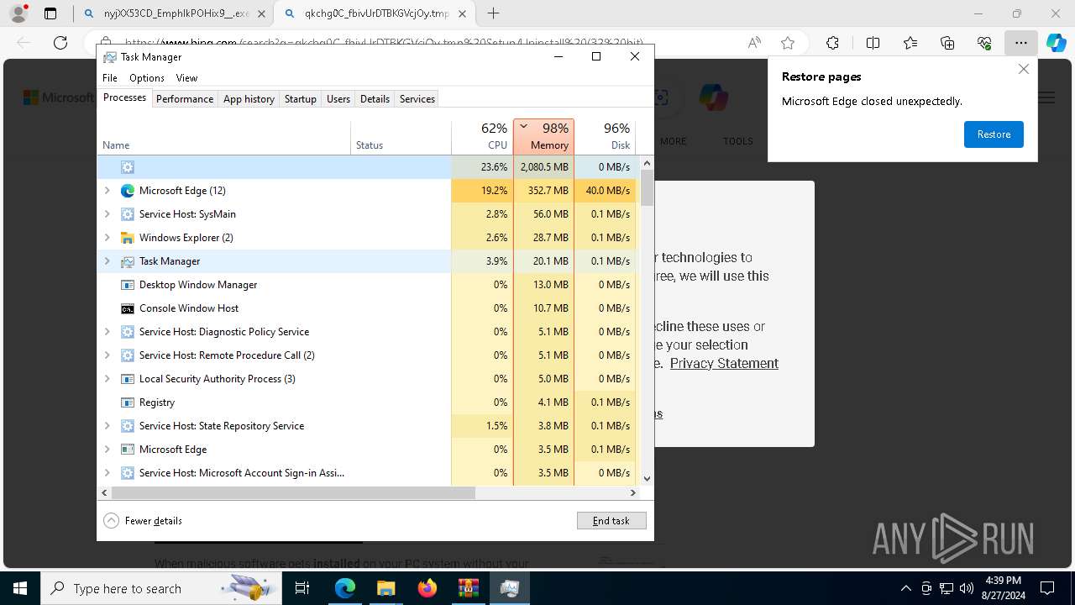Open Task Manager Options menu
1075x605 pixels.
[147, 77]
